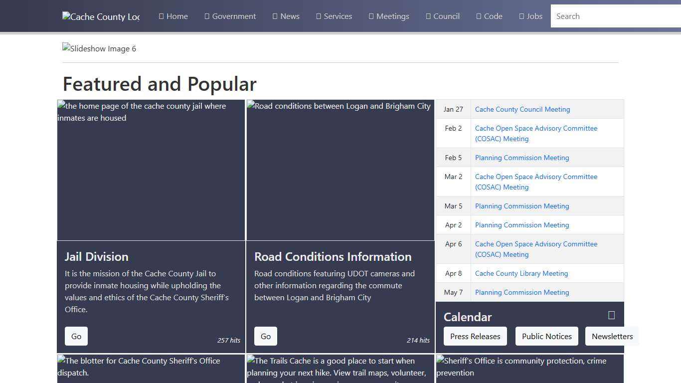Open the calendar icon above Newsletters
Screen dimensions: 681x383
(611, 315)
